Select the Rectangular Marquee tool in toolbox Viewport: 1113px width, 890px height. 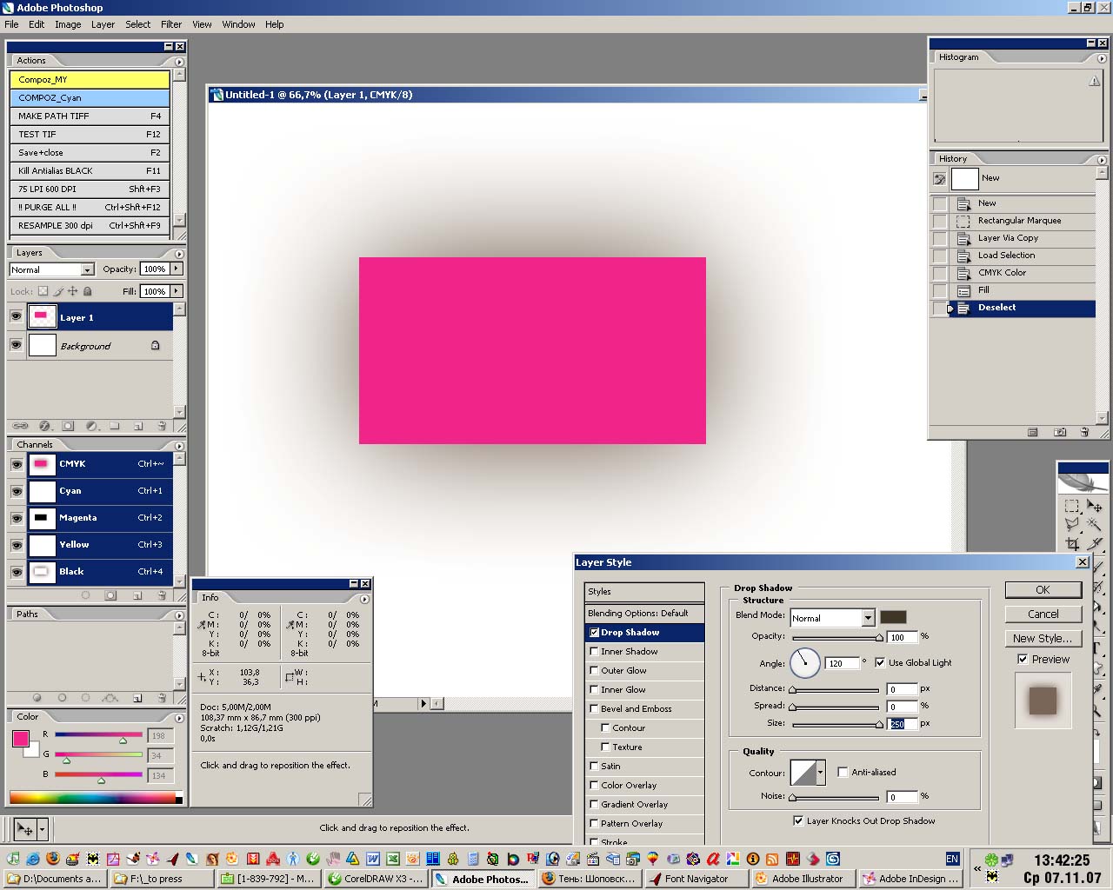1071,505
